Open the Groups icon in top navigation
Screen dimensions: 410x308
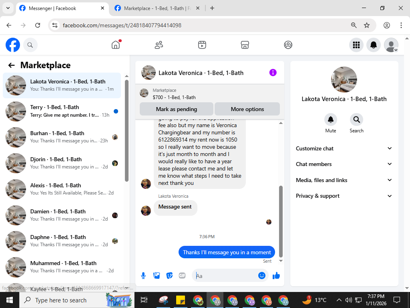(288, 45)
